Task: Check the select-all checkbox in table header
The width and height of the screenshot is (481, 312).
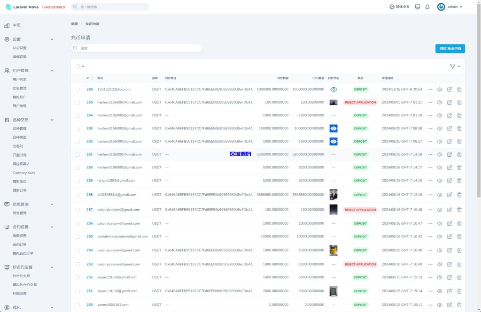Action: pyautogui.click(x=78, y=66)
